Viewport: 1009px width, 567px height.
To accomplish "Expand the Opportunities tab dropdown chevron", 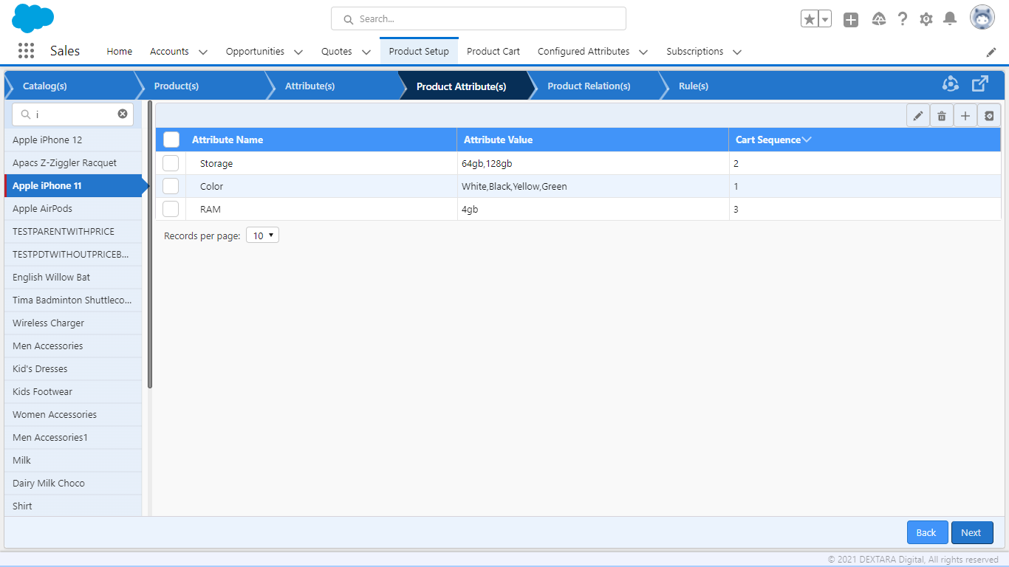I will pos(298,52).
